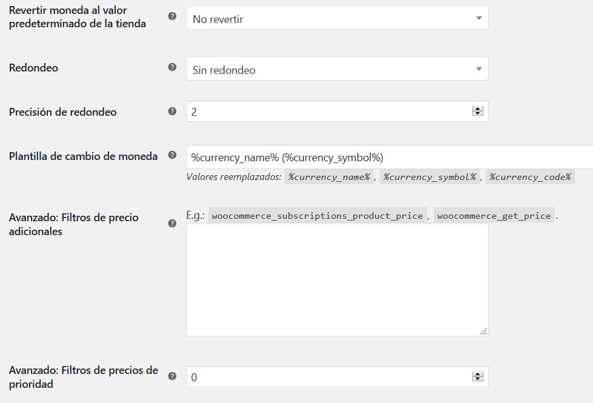Expand the 'Sin redondeo' rounding dropdown
Image resolution: width=593 pixels, height=403 pixels.
(x=337, y=70)
